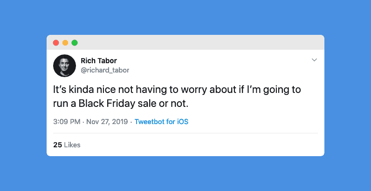
Task: Close the window with the red button
Action: (56, 43)
